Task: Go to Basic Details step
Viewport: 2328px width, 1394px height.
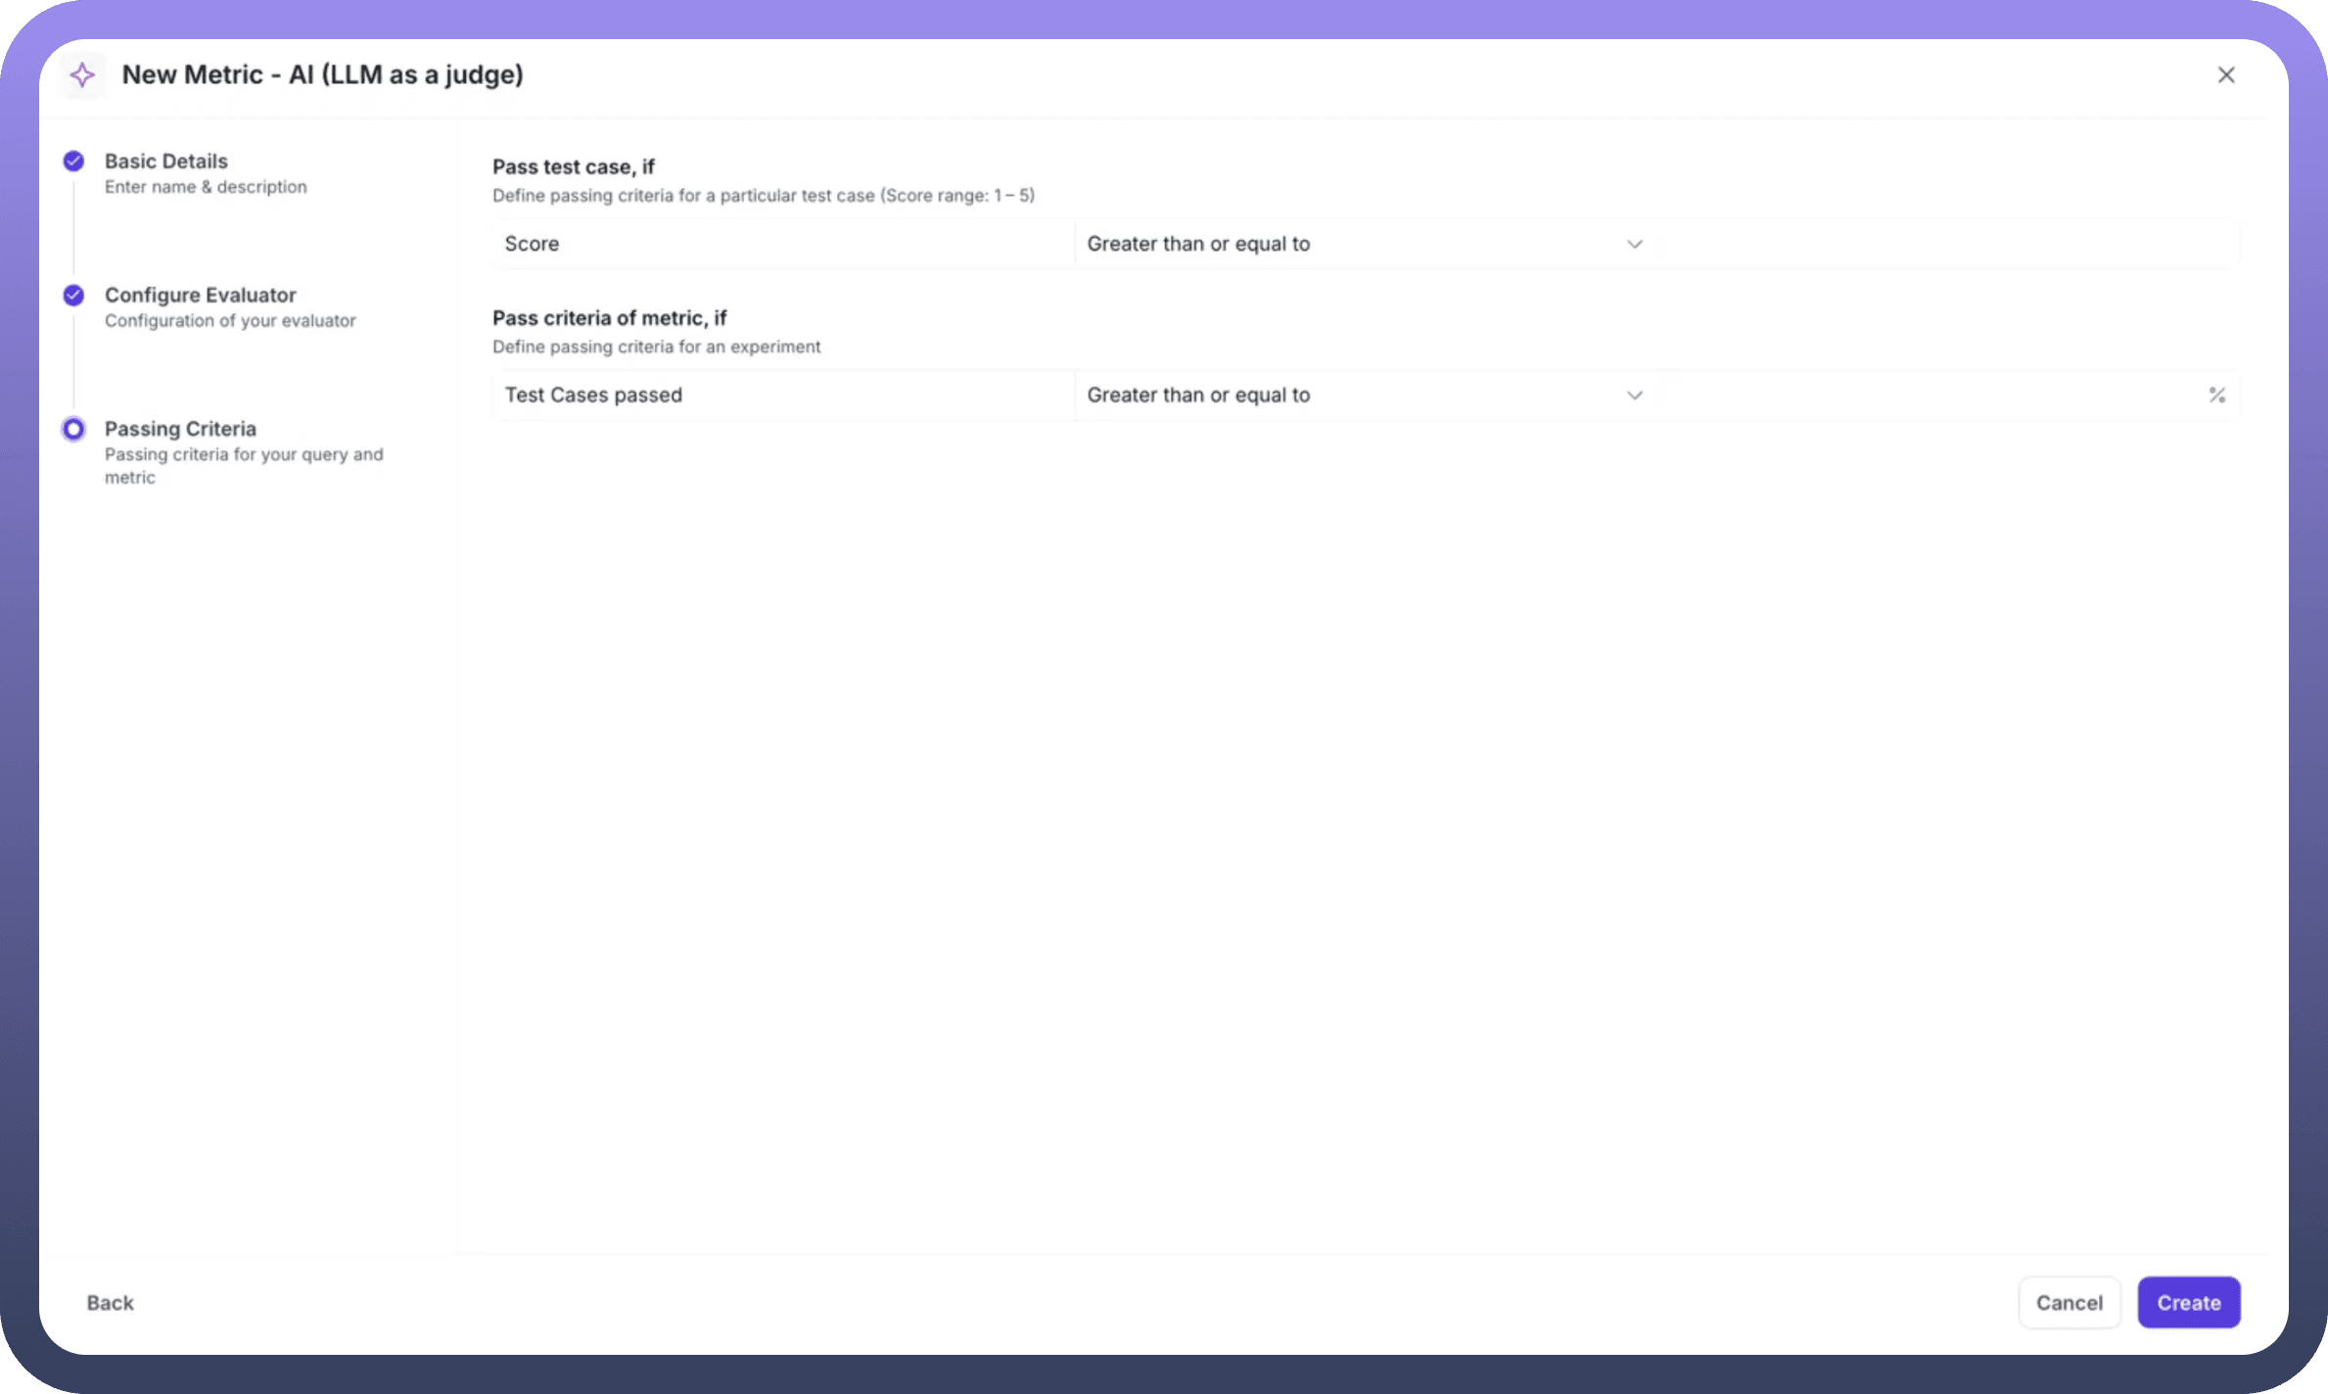Action: (166, 162)
